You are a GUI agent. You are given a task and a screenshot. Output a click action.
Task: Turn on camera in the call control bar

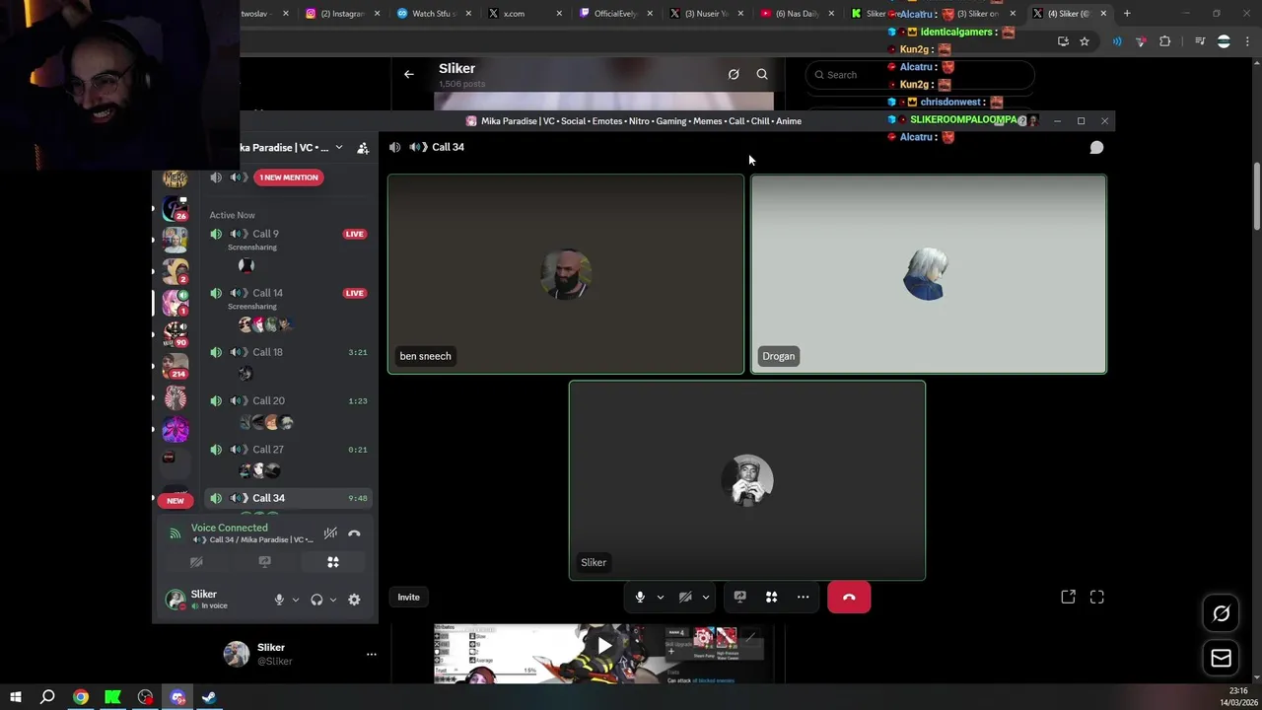tap(685, 597)
